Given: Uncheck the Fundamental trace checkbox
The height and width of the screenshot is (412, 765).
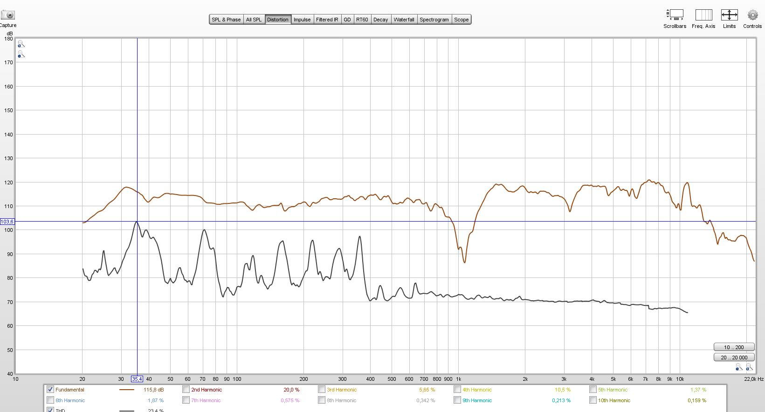Looking at the screenshot, I should coord(50,390).
